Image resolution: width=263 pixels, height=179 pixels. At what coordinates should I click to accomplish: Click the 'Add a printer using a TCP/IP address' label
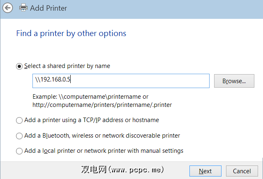tap(92, 120)
